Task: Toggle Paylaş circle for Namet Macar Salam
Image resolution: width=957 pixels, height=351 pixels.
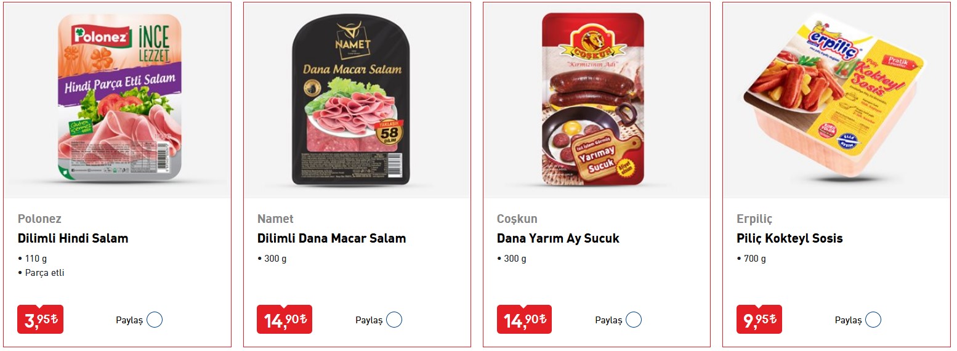Action: pyautogui.click(x=394, y=320)
